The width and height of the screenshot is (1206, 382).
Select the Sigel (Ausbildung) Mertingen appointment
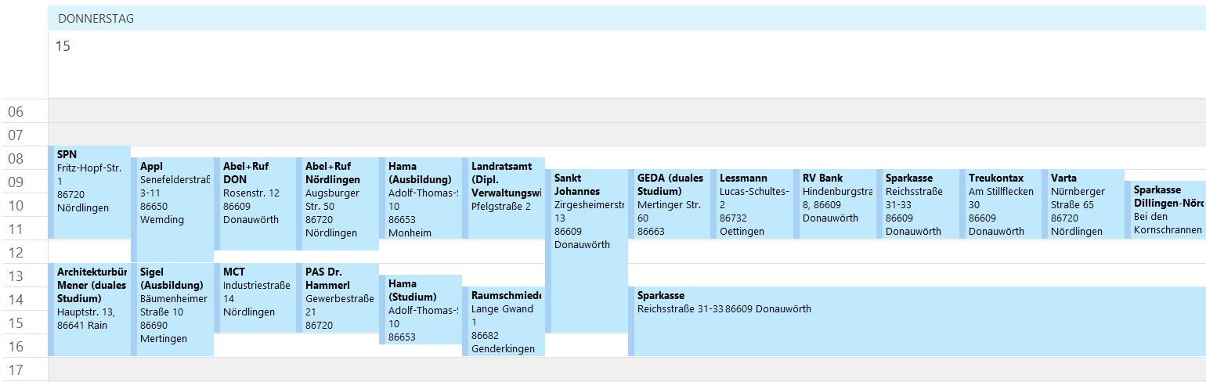[172, 309]
